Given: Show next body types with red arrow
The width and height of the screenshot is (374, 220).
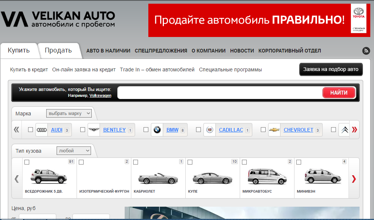Looking at the screenshot, I should (354, 179).
